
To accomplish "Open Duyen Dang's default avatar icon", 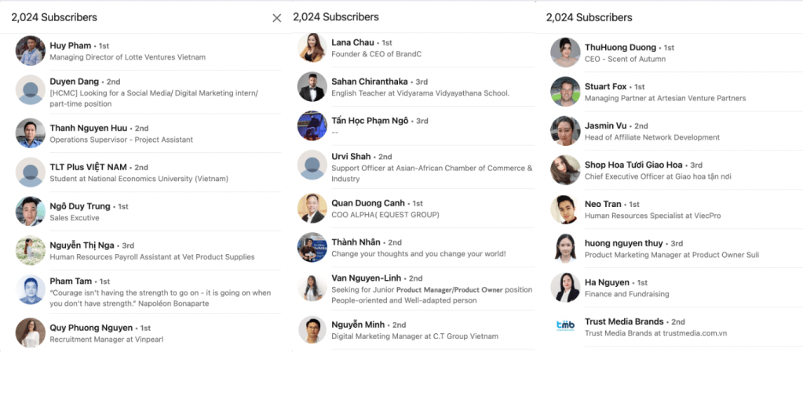I will 31,90.
